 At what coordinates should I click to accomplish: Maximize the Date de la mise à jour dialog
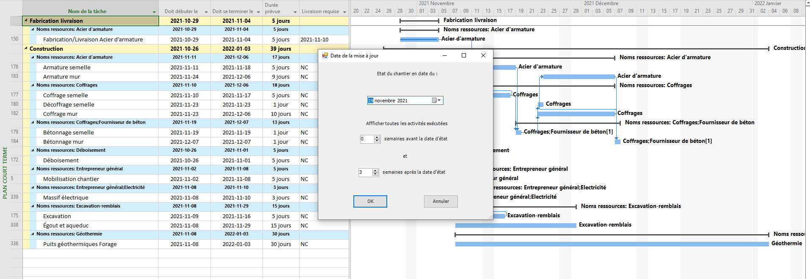(463, 55)
